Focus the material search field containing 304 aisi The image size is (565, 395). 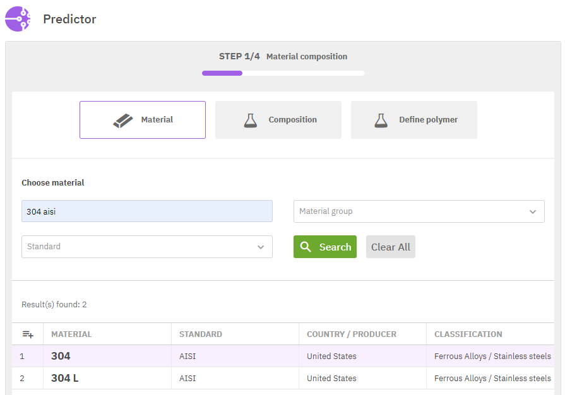pos(147,211)
